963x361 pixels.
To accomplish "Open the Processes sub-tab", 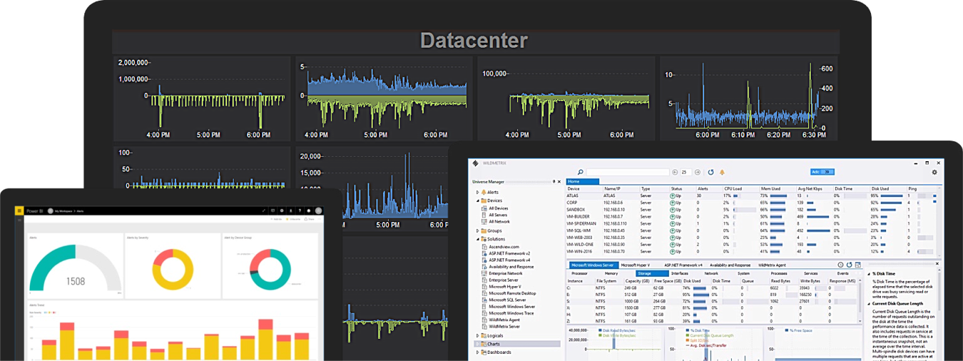I will pyautogui.click(x=779, y=273).
